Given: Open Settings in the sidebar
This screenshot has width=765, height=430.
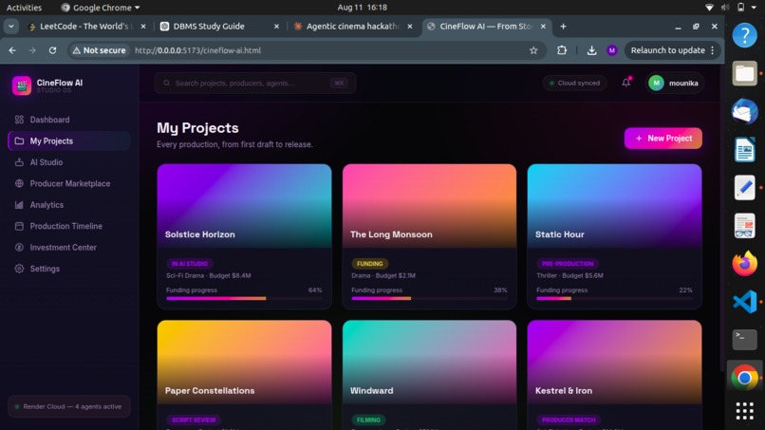Looking at the screenshot, I should [68, 269].
